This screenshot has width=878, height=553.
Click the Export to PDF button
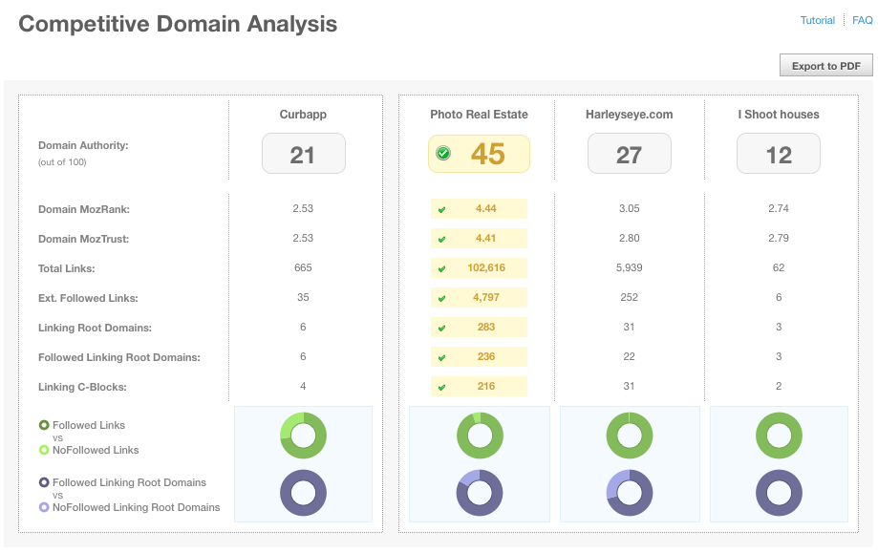(x=825, y=65)
